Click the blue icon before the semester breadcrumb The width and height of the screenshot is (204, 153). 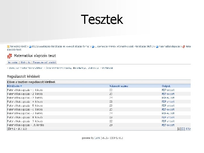[x=93, y=46]
